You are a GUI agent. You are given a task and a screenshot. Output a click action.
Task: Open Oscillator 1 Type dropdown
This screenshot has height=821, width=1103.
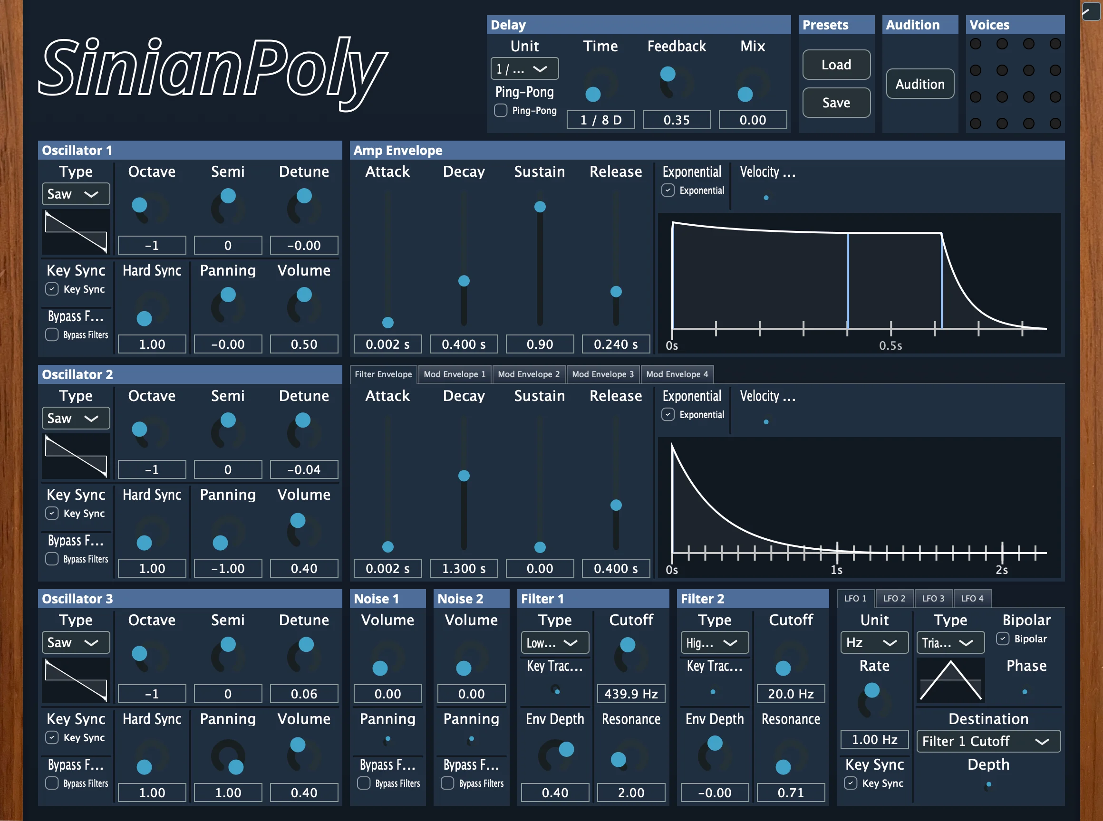pos(76,194)
